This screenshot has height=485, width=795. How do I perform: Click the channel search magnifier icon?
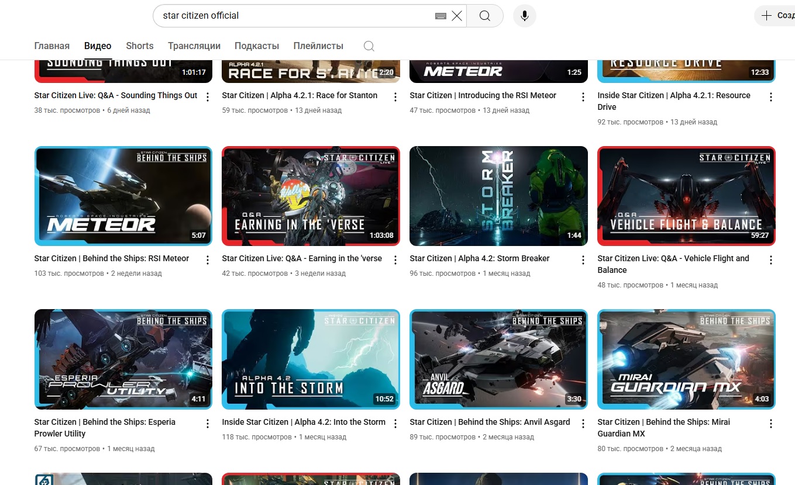click(369, 46)
